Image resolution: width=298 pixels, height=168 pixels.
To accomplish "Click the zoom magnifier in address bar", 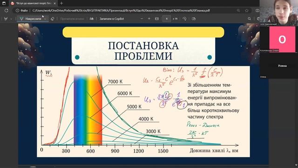I will coord(238,10).
